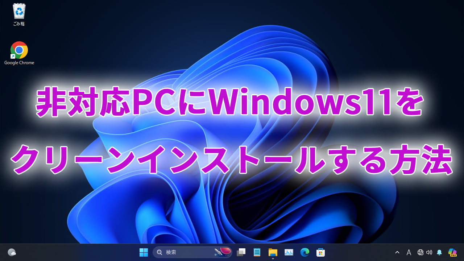Open Notepad from the taskbar

click(x=257, y=252)
